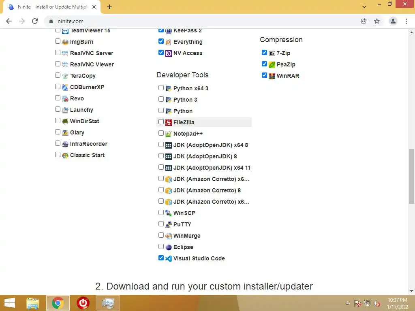
Task: Click the JDK (AdoptOpenJDK) x64 11 label
Action: coord(212,168)
